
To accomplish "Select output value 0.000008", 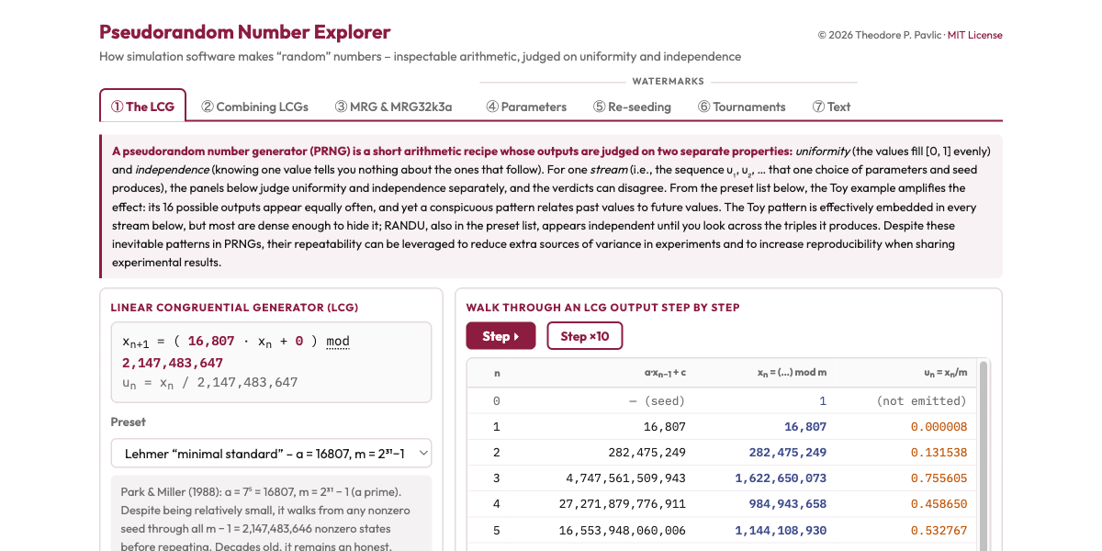I will click(x=939, y=427).
